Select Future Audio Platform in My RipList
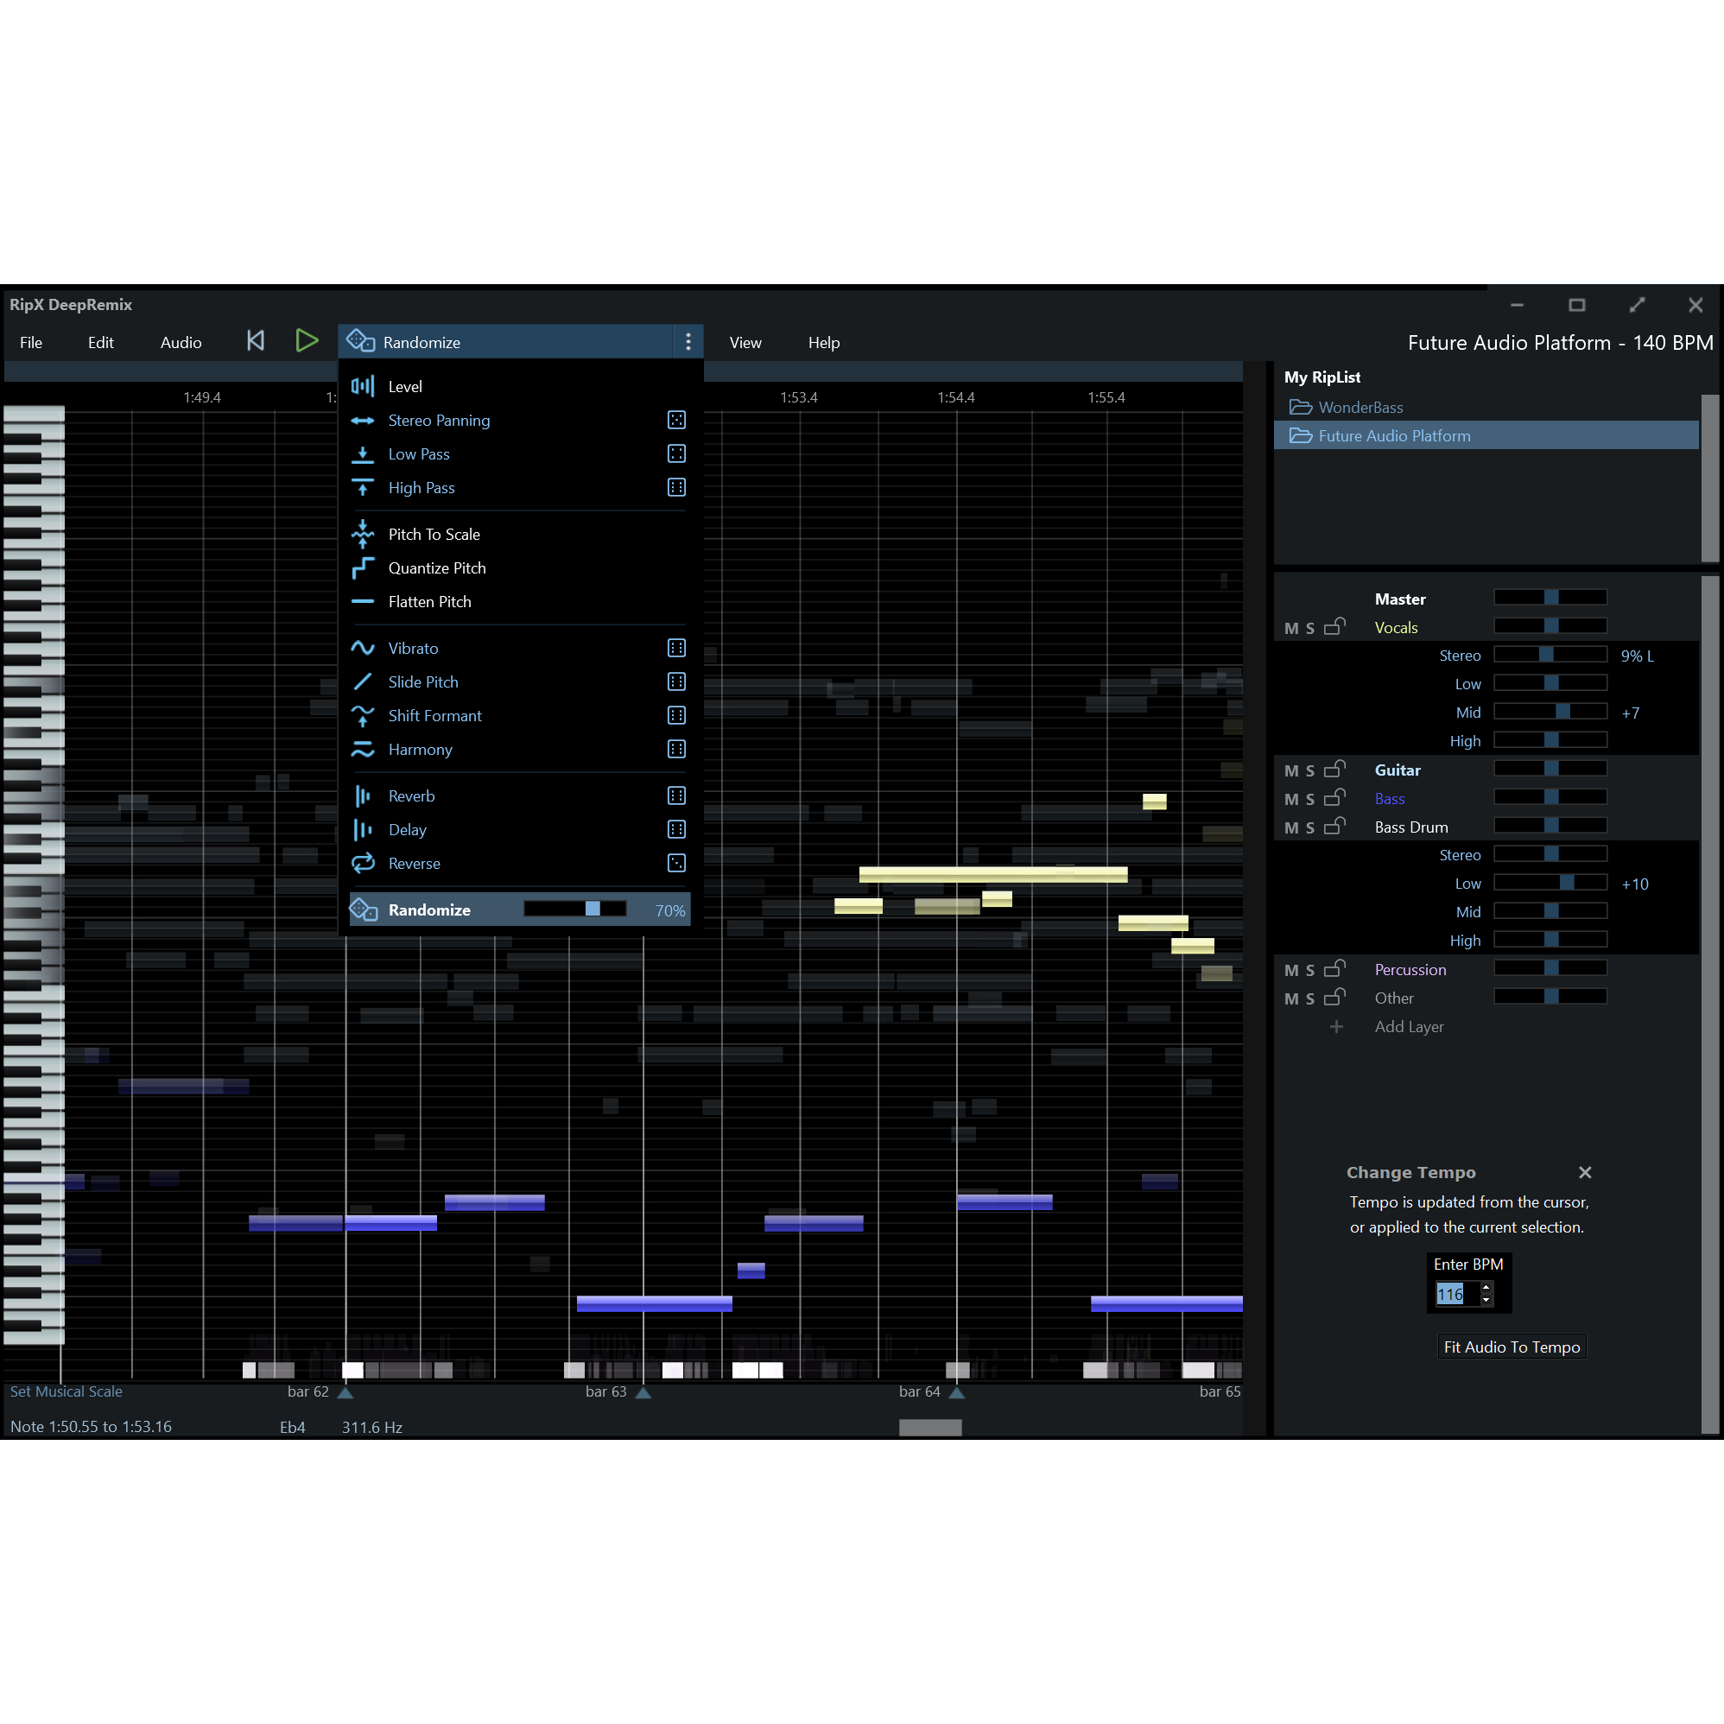 (x=1394, y=435)
